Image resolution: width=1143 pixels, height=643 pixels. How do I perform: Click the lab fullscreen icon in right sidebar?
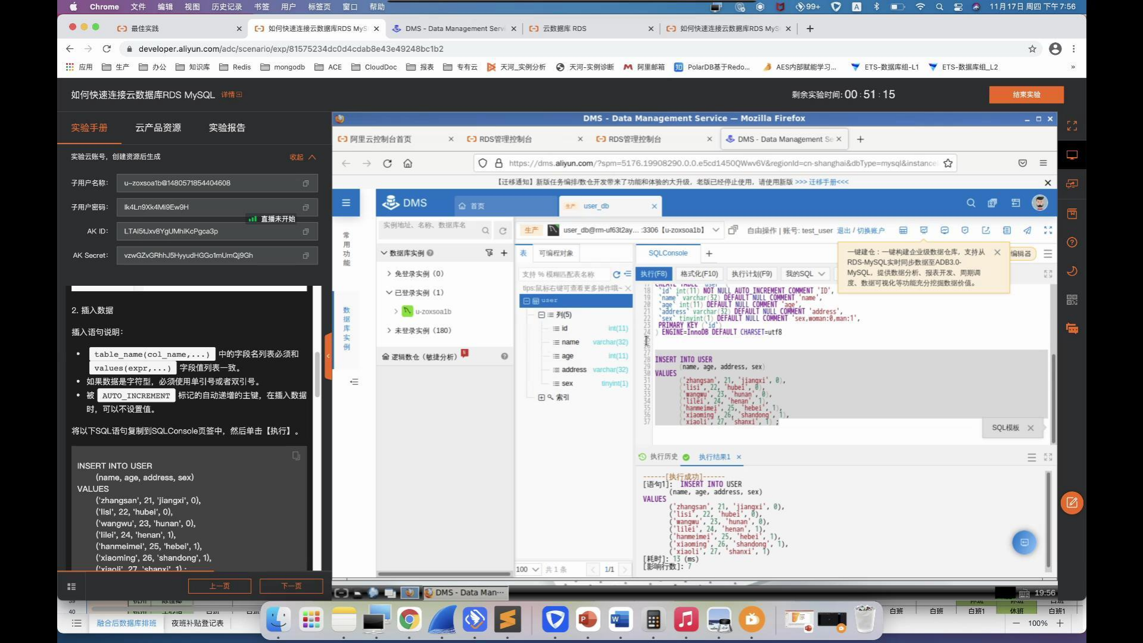tap(1072, 126)
